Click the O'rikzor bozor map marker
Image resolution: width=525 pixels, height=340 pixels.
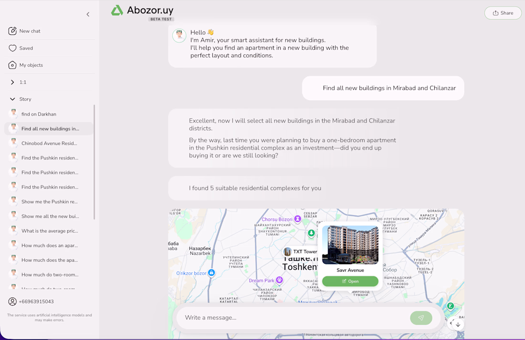[211, 273]
